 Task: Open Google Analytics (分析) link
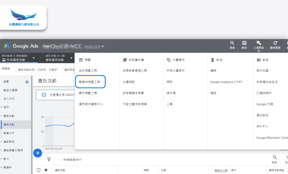226,82
